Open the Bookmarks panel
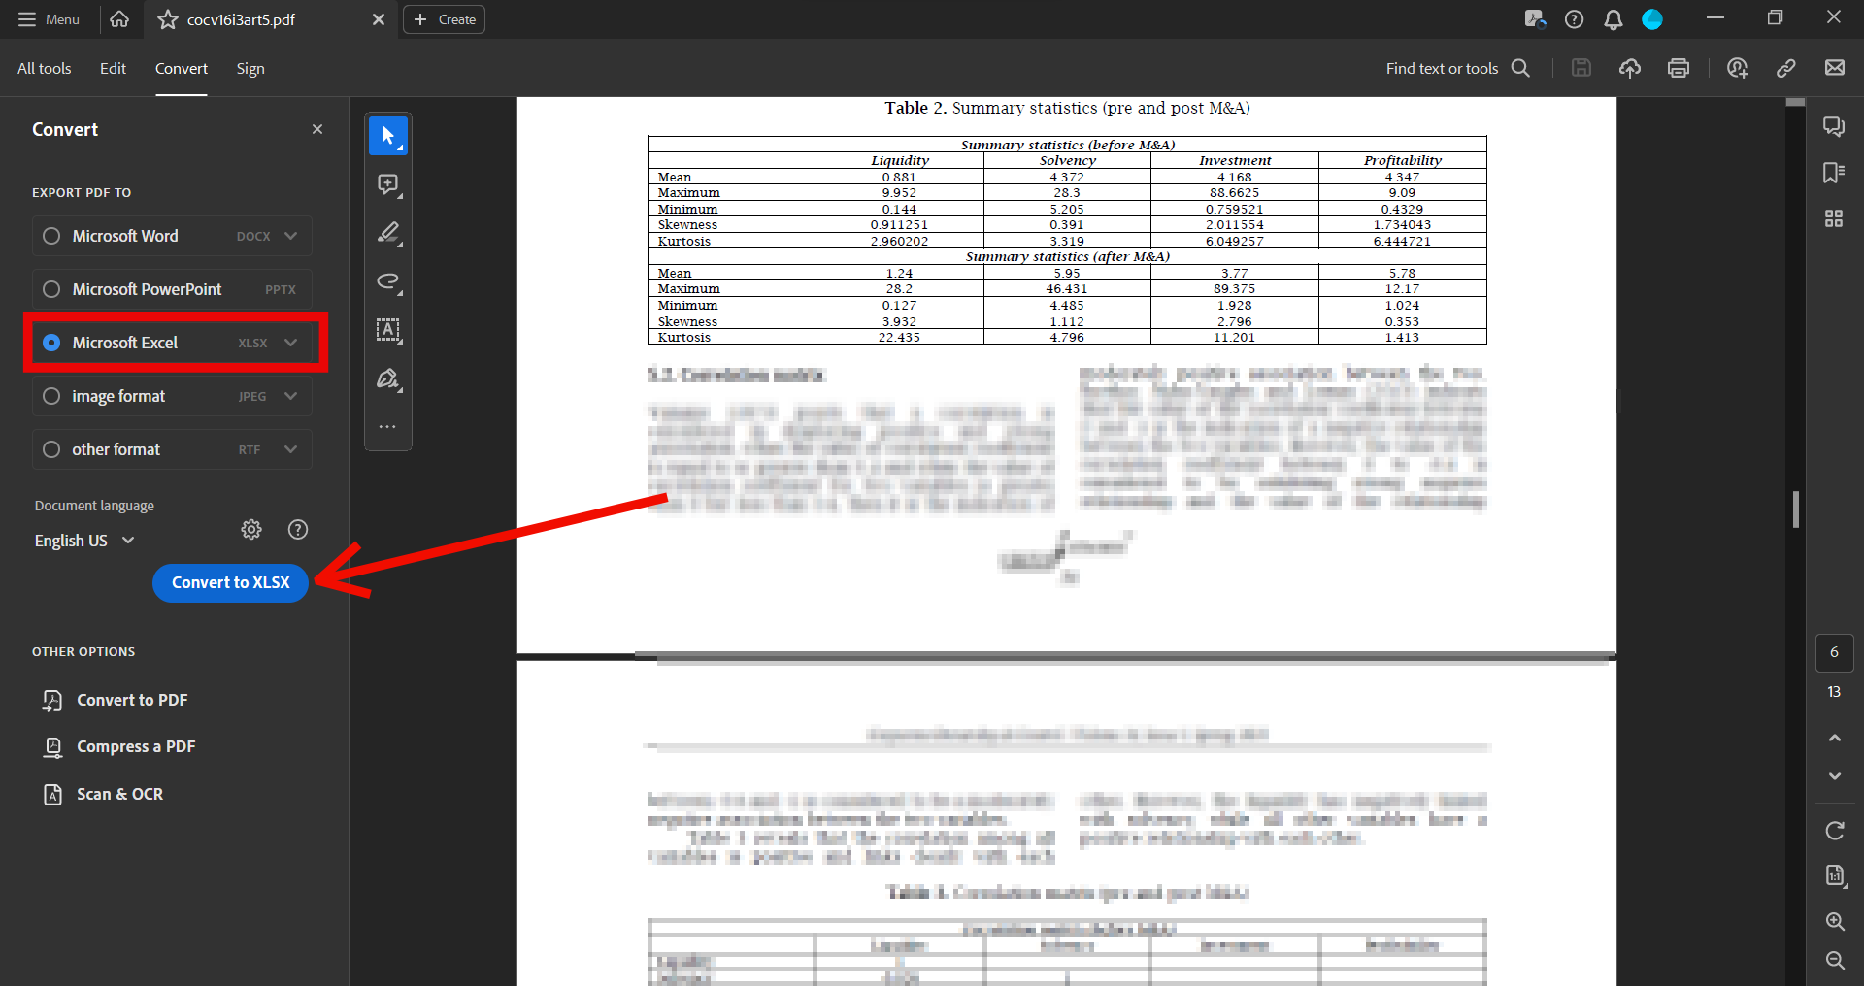The width and height of the screenshot is (1864, 986). click(x=1834, y=173)
